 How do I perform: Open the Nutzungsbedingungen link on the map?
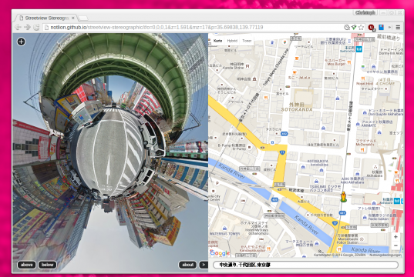click(x=385, y=255)
